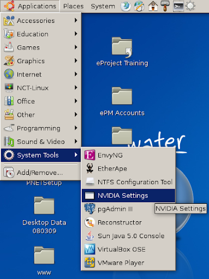Click the Education flask icon

(9, 34)
